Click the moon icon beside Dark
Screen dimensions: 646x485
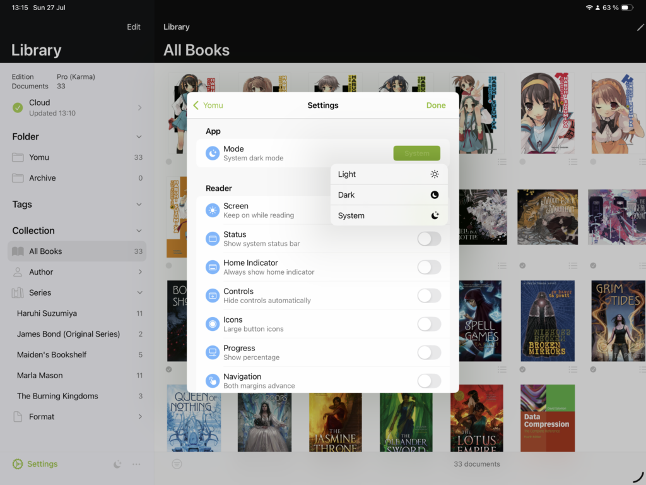[435, 195]
